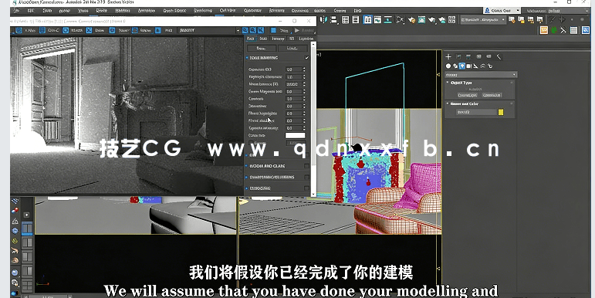Switch to the History tab
This screenshot has height=298, width=595.
pyautogui.click(x=278, y=39)
